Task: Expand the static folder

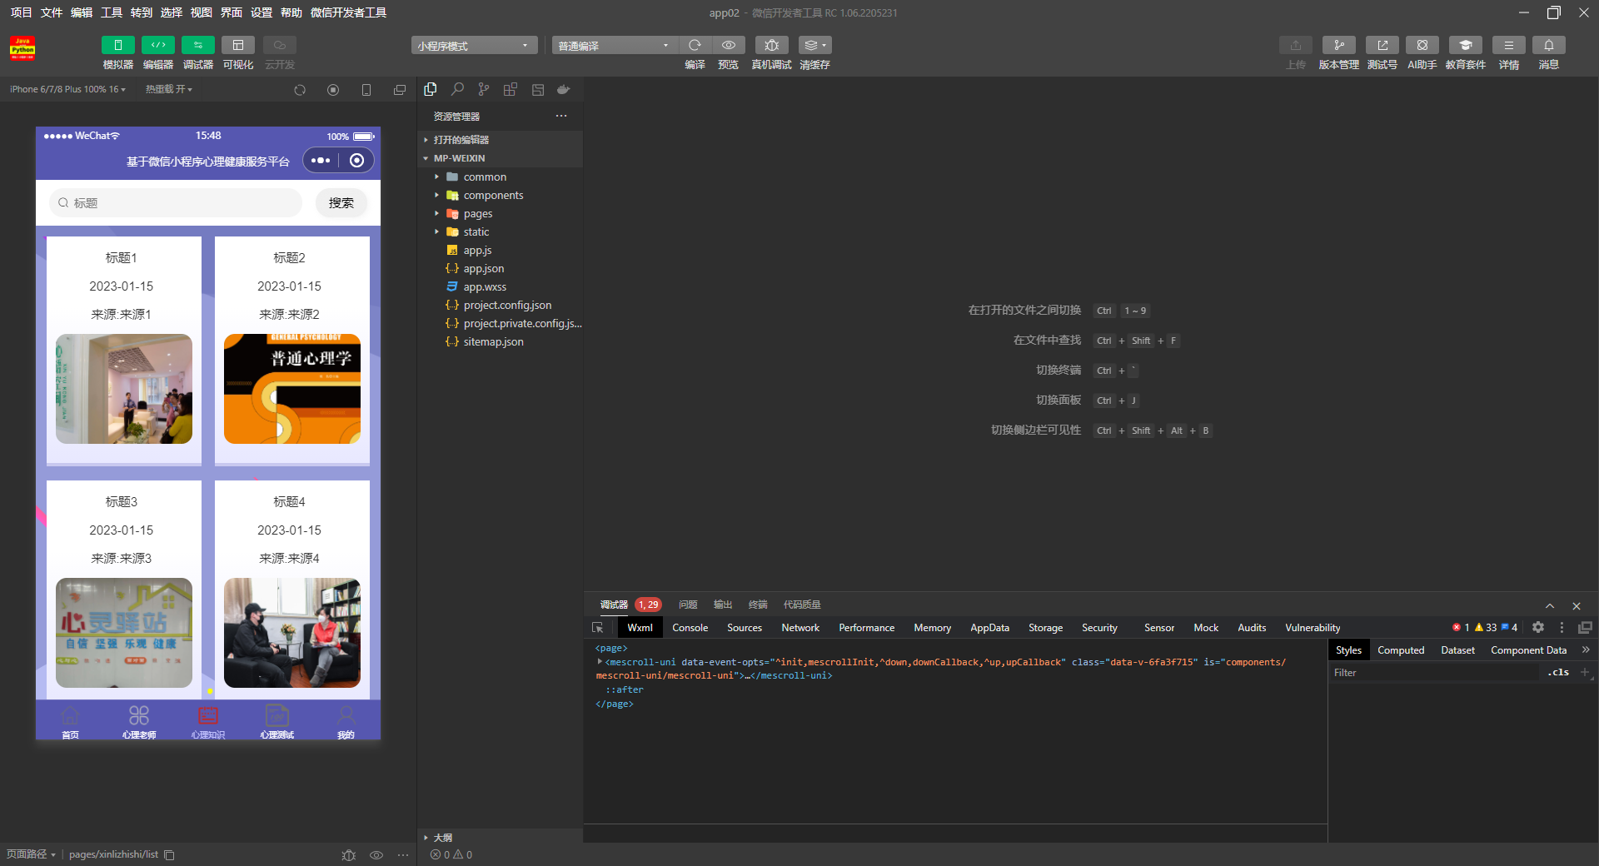Action: pyautogui.click(x=500, y=231)
